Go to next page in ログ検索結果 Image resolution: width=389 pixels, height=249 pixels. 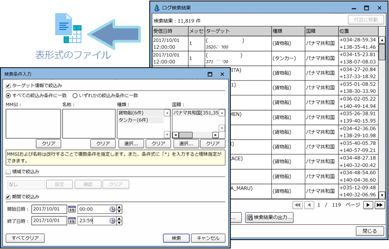pos(368,205)
